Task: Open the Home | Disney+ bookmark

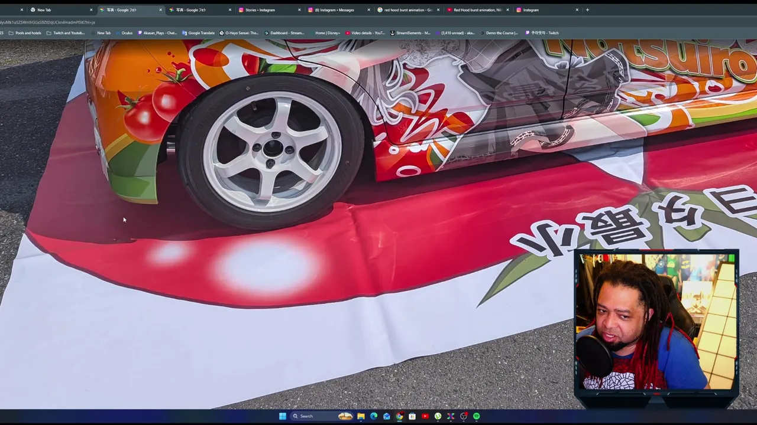Action: pos(325,33)
